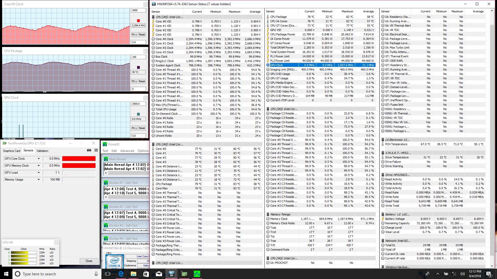Open the Windows Start menu

(6, 274)
